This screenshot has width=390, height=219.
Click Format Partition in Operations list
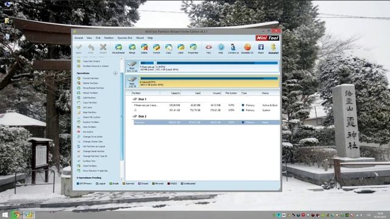pyautogui.click(x=91, y=78)
